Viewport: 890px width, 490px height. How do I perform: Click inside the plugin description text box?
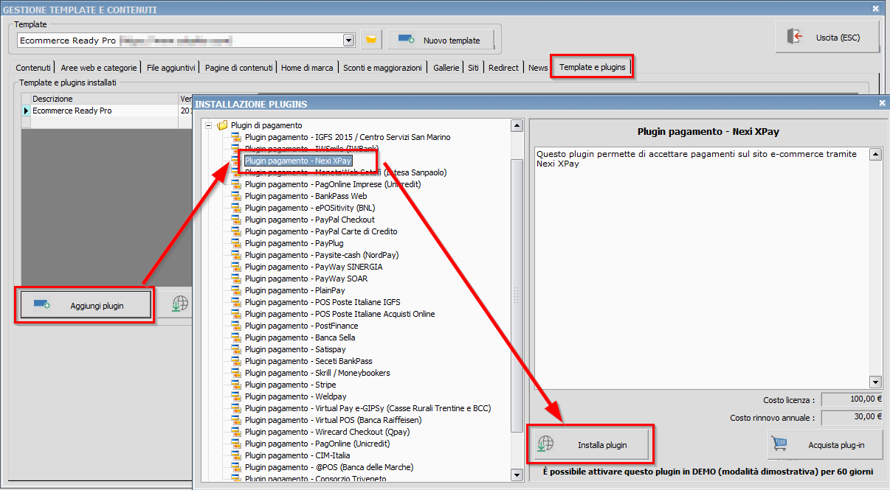(702, 267)
